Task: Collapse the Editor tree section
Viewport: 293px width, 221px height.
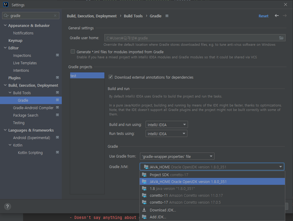Action: tap(5, 48)
